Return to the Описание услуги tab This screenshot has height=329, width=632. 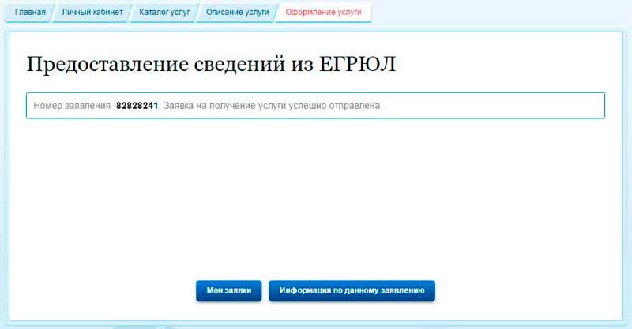(237, 13)
